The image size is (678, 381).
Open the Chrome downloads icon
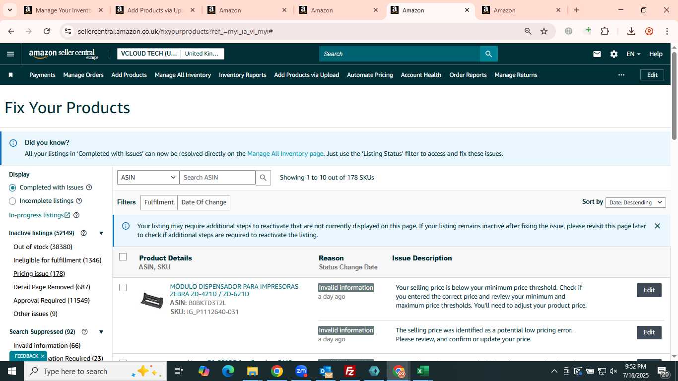click(x=631, y=31)
